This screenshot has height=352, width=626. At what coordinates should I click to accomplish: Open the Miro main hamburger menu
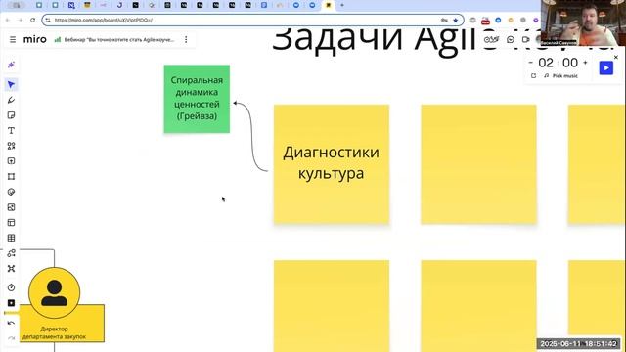tap(13, 39)
